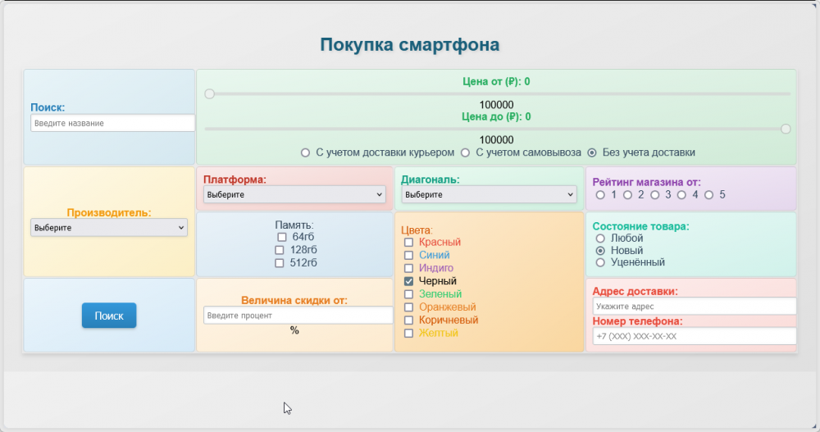Click the Цена от slider handle

coord(209,94)
